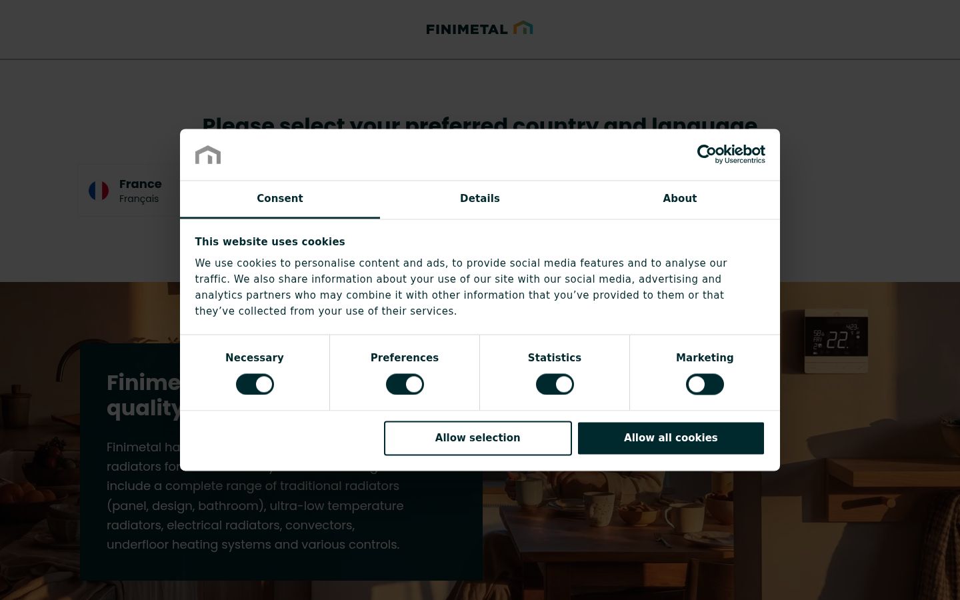Disable the Preferences cookies switch

click(405, 385)
